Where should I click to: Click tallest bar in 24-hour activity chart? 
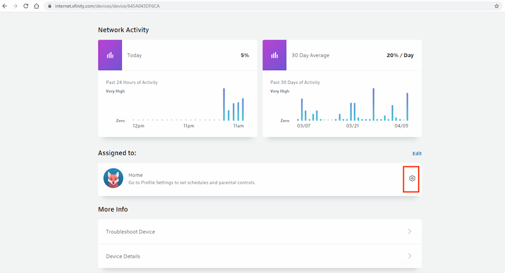(224, 104)
